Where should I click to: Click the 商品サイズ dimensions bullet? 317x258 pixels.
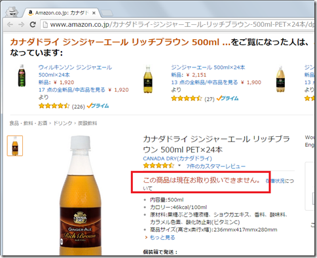pos(214,230)
